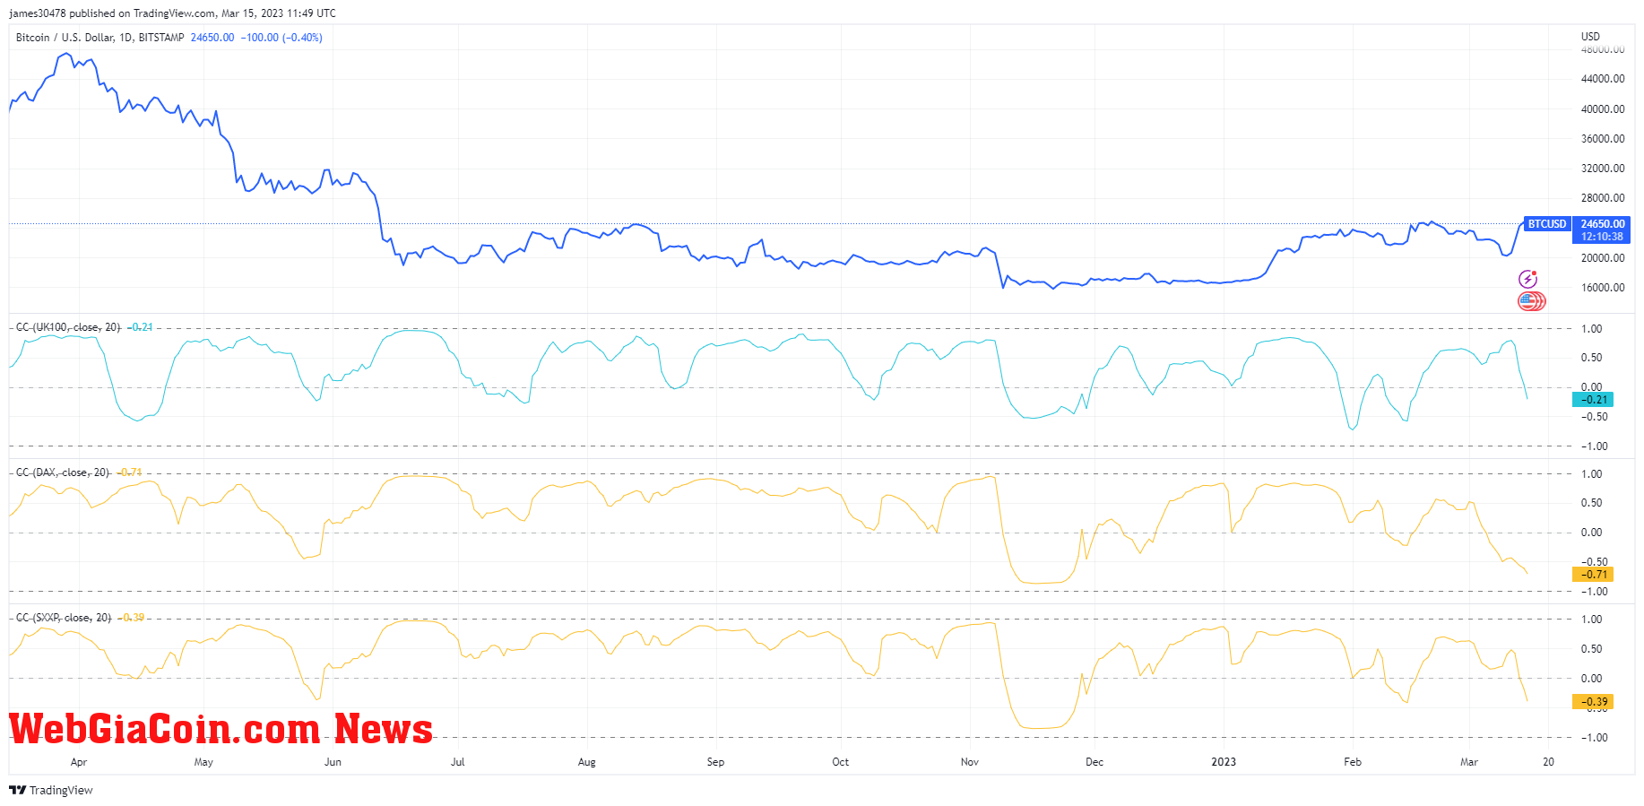
Task: Click the Dec label on the time axis
Action: (1095, 762)
